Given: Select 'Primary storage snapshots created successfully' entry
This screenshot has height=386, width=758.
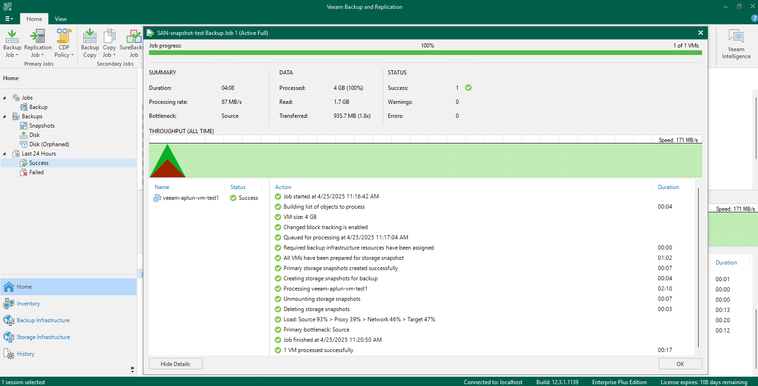Looking at the screenshot, I should click(x=341, y=268).
